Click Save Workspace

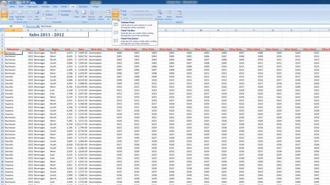pos(159,15)
